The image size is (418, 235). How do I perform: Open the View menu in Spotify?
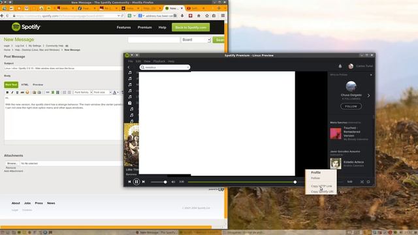(x=147, y=61)
